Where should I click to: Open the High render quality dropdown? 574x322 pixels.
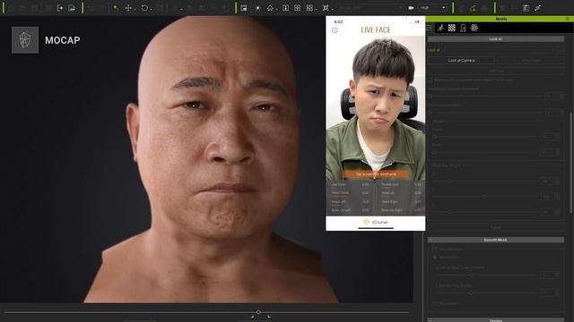click(x=432, y=8)
